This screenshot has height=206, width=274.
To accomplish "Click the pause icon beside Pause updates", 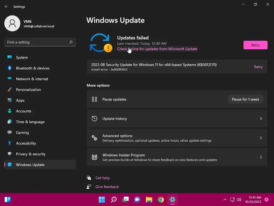I will [x=94, y=99].
